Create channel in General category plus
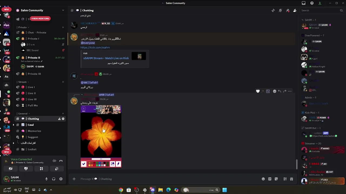 [63, 113]
